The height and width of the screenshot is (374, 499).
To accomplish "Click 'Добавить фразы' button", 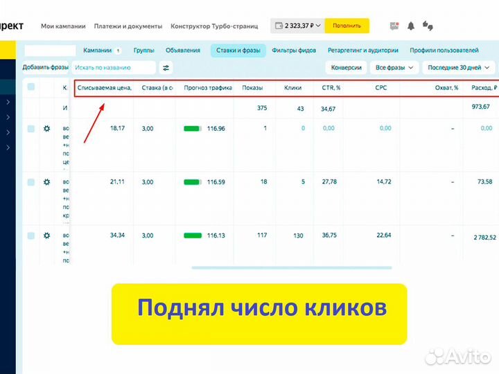I will (x=46, y=67).
